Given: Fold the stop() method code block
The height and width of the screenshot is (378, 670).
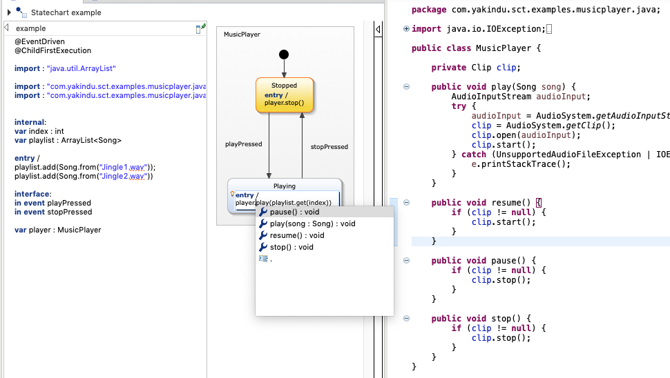Looking at the screenshot, I should (x=406, y=319).
